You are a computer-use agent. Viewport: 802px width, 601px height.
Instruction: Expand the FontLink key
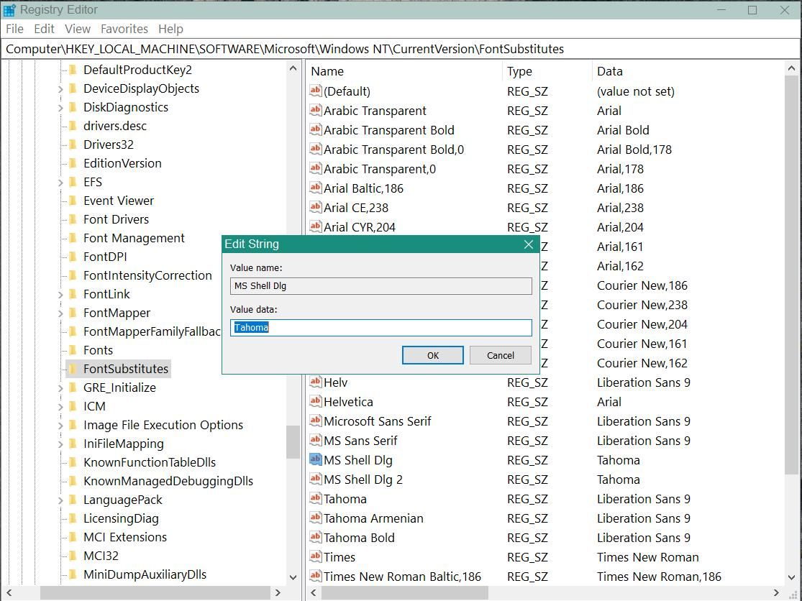pos(60,295)
